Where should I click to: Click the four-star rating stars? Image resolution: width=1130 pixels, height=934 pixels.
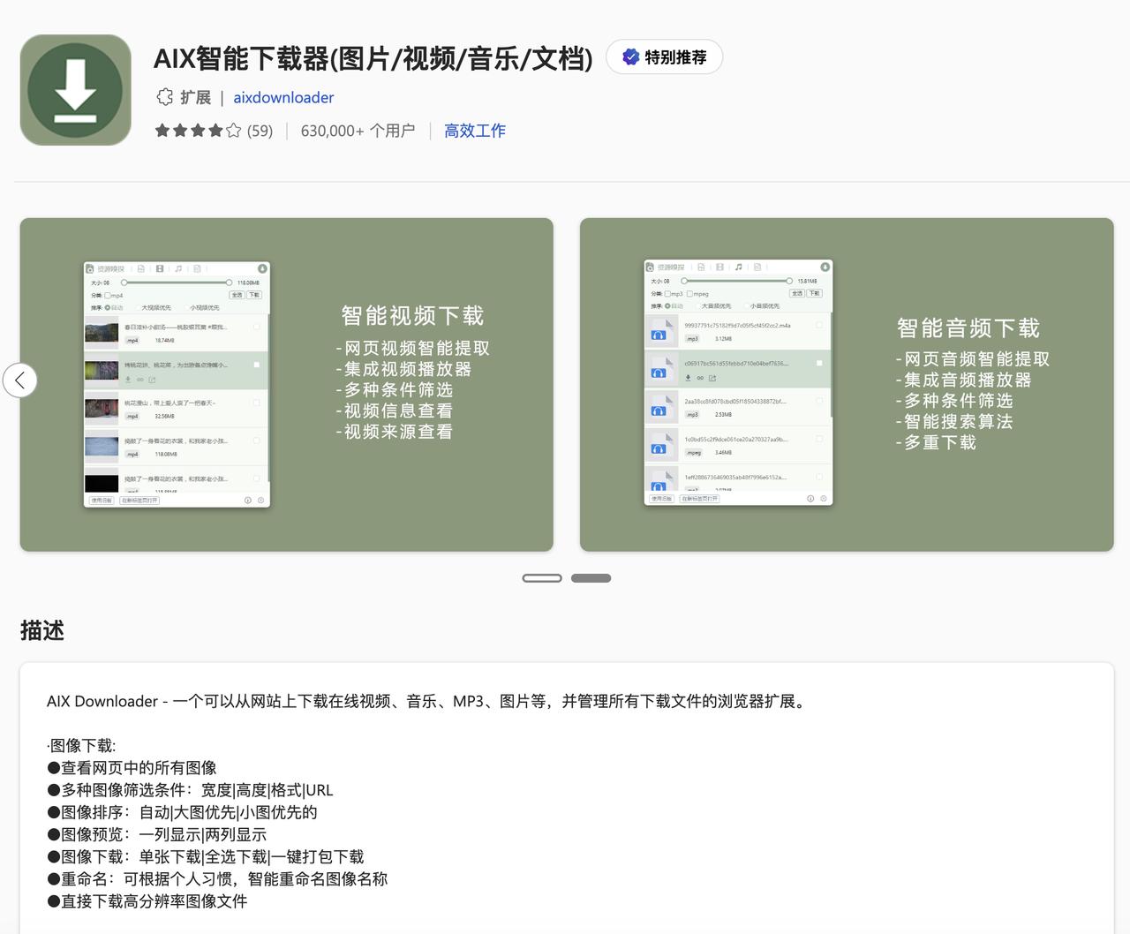pos(198,131)
